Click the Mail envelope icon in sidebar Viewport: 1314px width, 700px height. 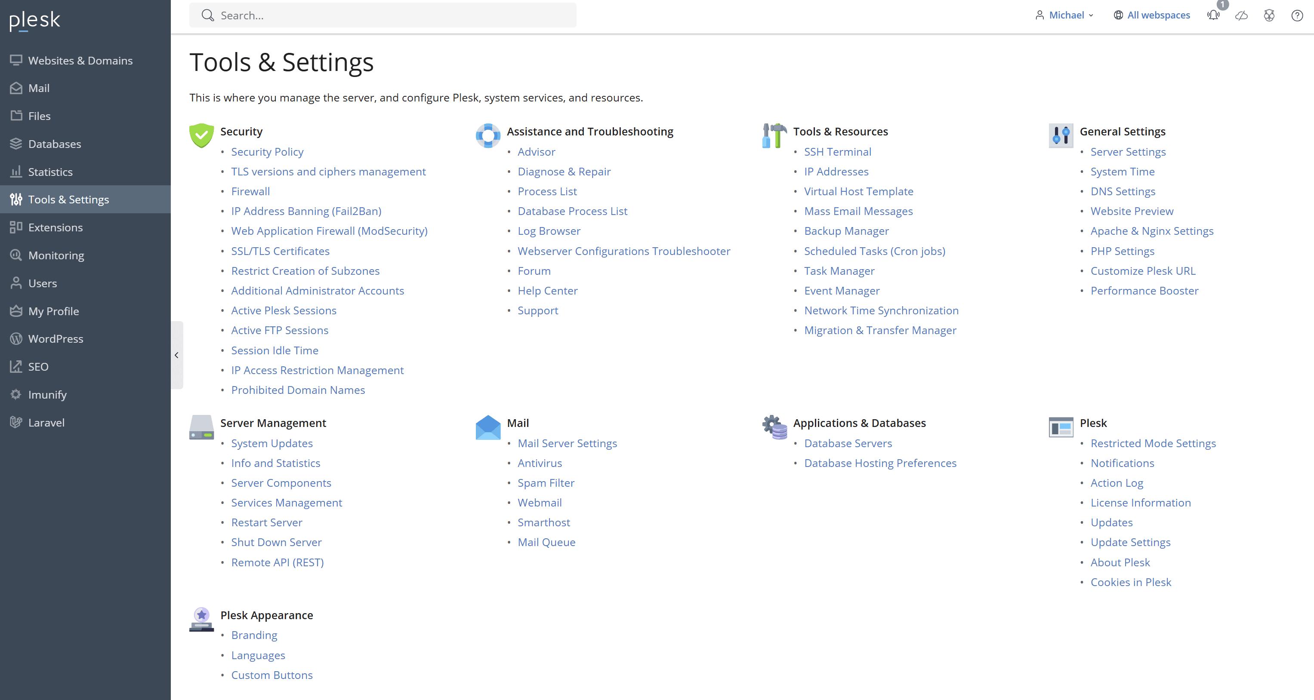[x=16, y=88]
